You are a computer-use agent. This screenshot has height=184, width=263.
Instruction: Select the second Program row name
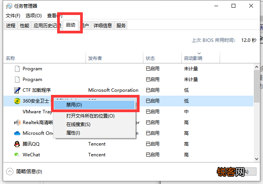click(32, 80)
